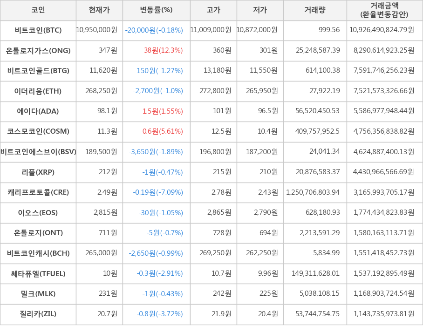This screenshot has width=423, height=326.
Task: Click the 코인 column header
Action: 38,10
